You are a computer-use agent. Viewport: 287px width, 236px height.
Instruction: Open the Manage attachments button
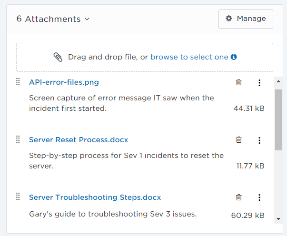[246, 19]
